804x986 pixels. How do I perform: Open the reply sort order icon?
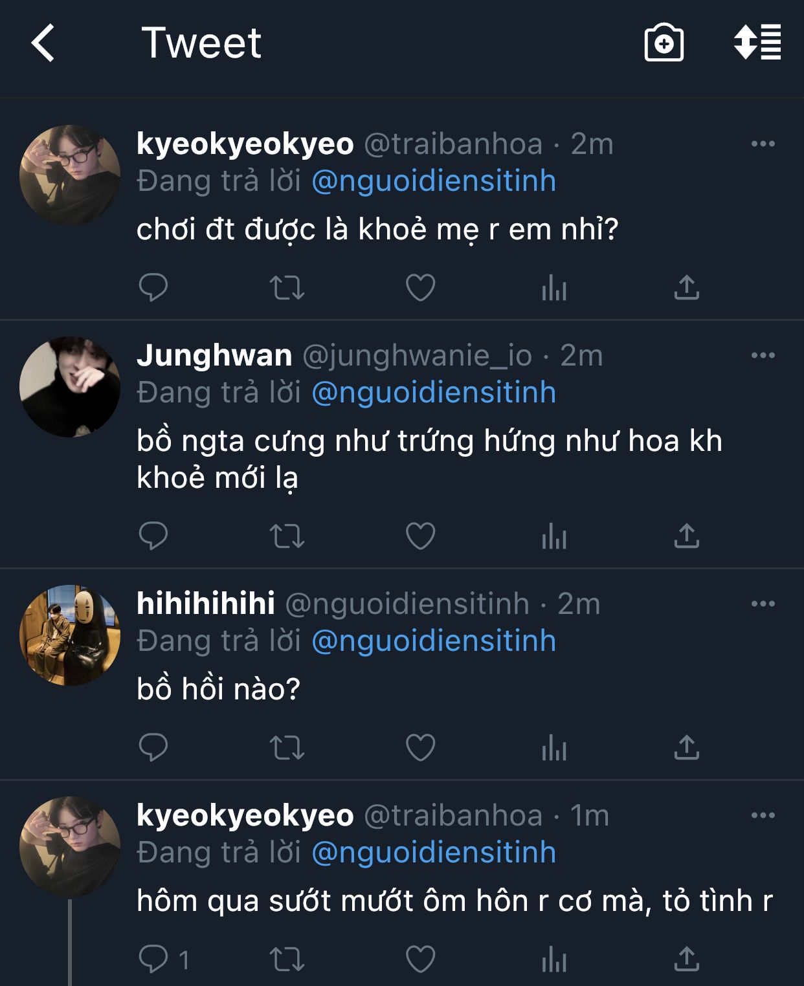point(757,43)
